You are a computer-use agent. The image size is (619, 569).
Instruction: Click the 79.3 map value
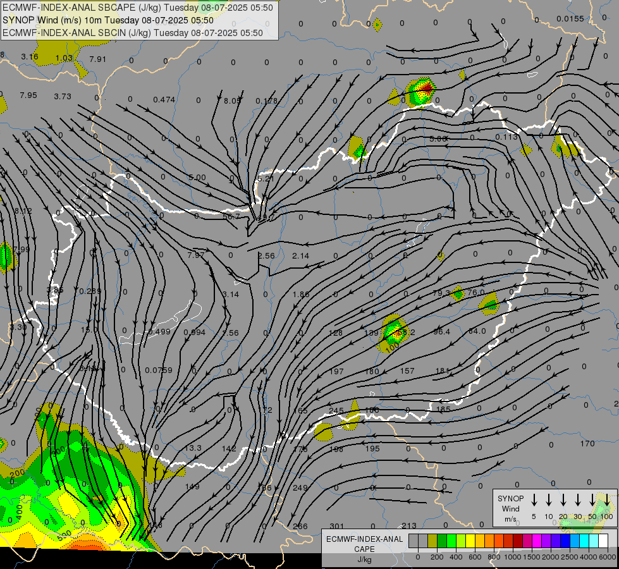point(441,293)
